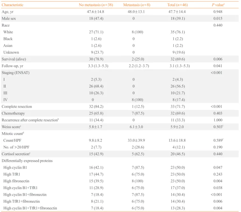Click the value 6.1±3.0 in Weiss score row
This screenshot has width=241, height=212.
[x=136, y=127]
